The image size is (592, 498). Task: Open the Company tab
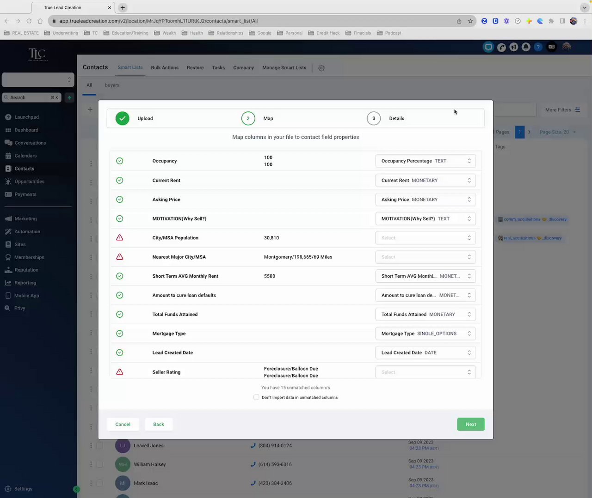(x=243, y=68)
